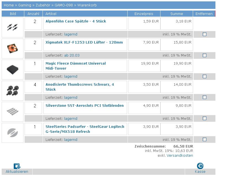Open the Xigmatek LED fan product thumbnail
Viewport: 232px width, 175px height.
13,49
